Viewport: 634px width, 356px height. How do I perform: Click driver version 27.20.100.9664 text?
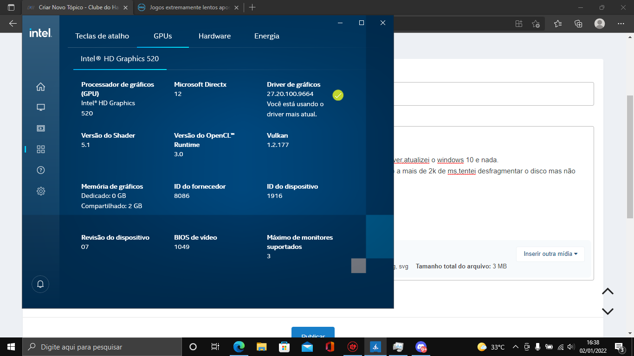click(x=290, y=94)
